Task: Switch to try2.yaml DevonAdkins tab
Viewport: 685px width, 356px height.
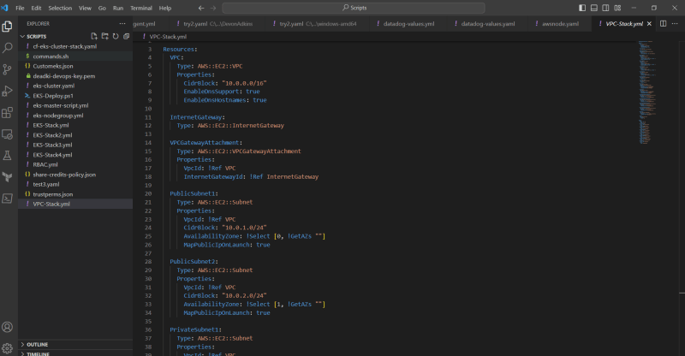Action: coord(217,24)
